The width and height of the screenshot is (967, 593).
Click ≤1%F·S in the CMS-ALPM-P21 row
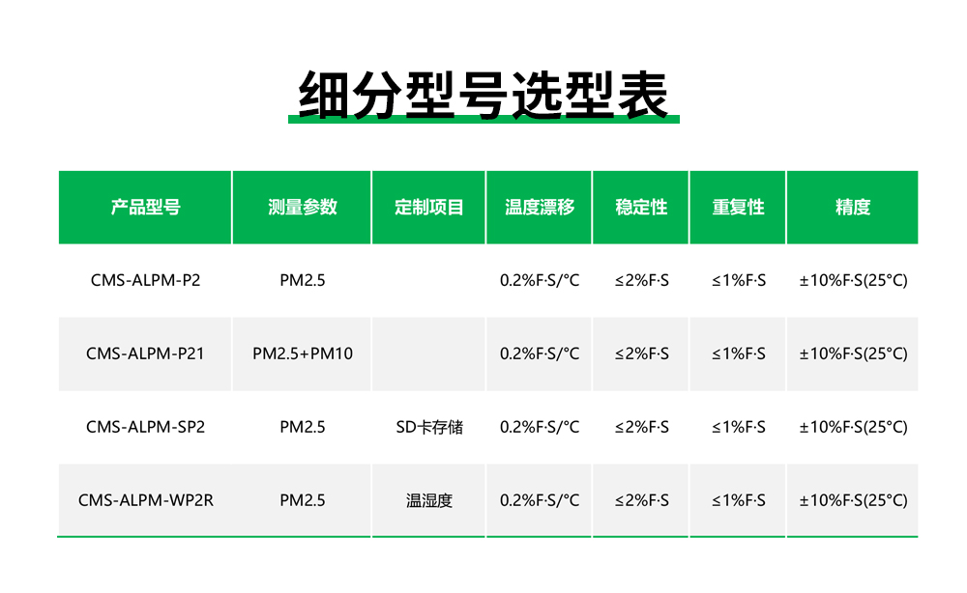click(738, 353)
